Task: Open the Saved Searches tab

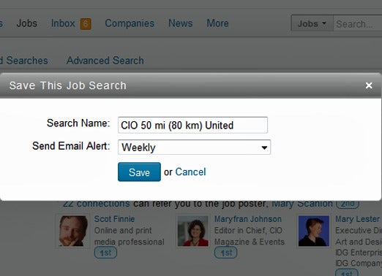Action: coord(23,61)
